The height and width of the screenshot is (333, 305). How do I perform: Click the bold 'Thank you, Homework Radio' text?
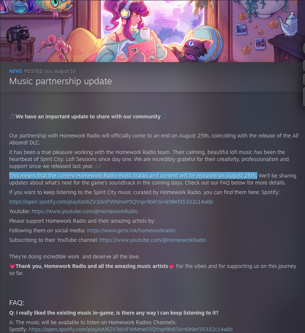pyautogui.click(x=92, y=266)
